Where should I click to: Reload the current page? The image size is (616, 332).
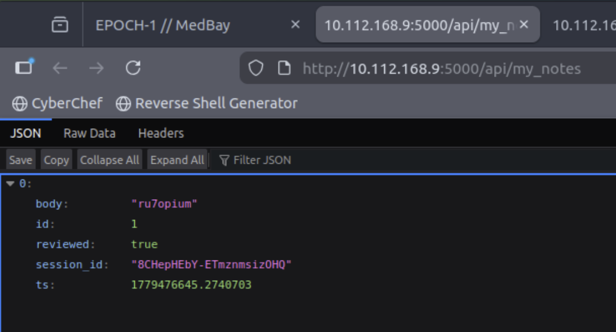tap(133, 68)
